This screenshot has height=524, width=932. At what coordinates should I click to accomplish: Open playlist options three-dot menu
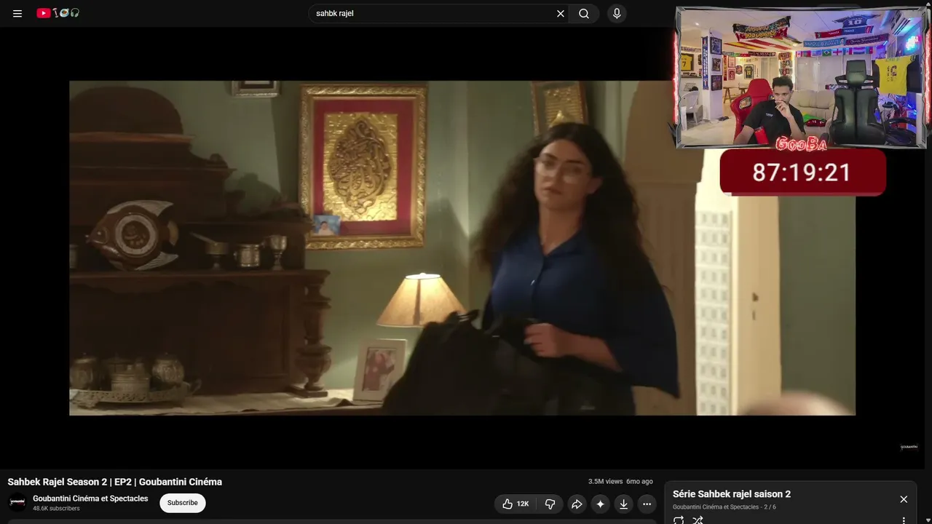[x=904, y=520]
